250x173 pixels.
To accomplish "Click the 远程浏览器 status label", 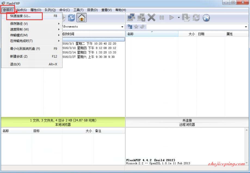I will click(187, 125).
